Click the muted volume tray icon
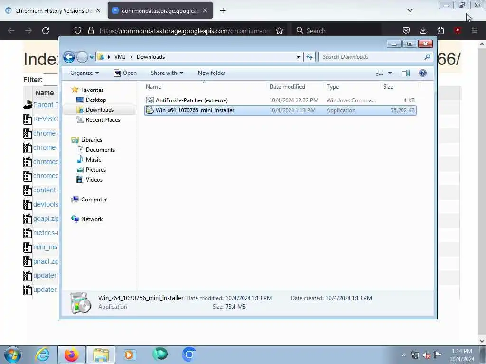 (427, 355)
